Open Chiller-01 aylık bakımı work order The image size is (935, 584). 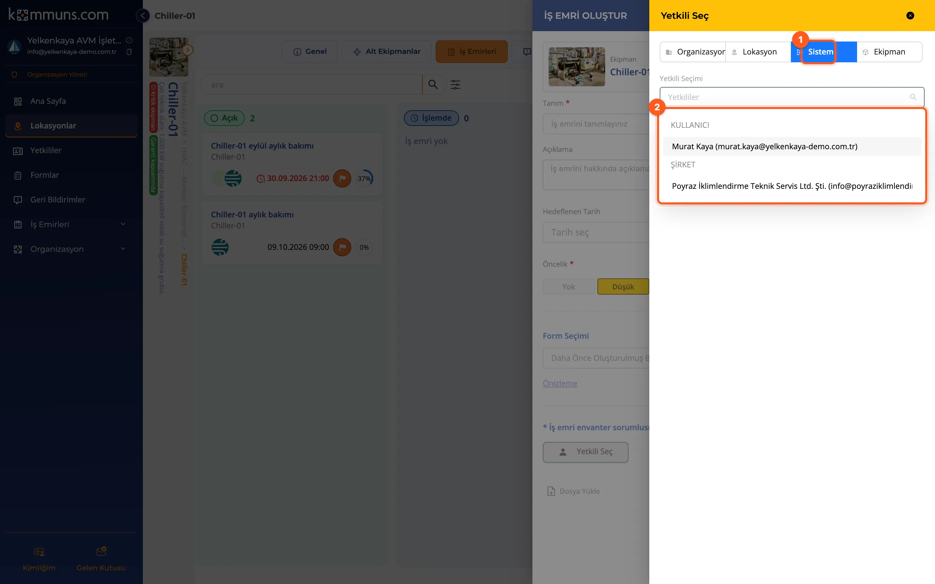(x=292, y=233)
